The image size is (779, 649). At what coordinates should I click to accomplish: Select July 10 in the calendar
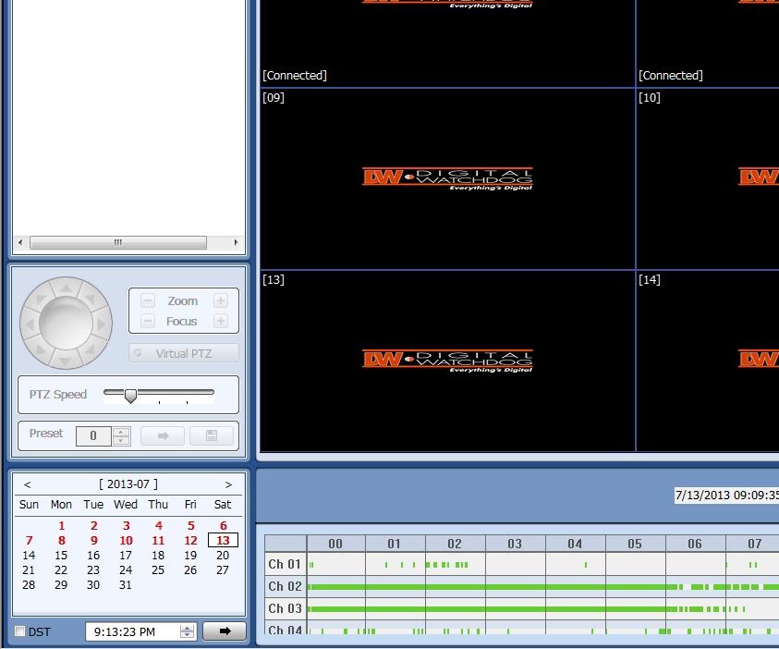pyautogui.click(x=126, y=541)
